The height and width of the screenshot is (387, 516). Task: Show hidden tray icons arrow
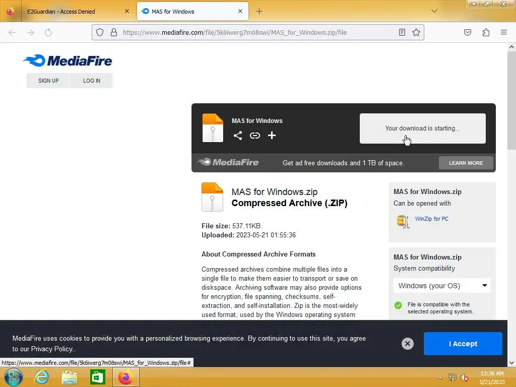440,377
